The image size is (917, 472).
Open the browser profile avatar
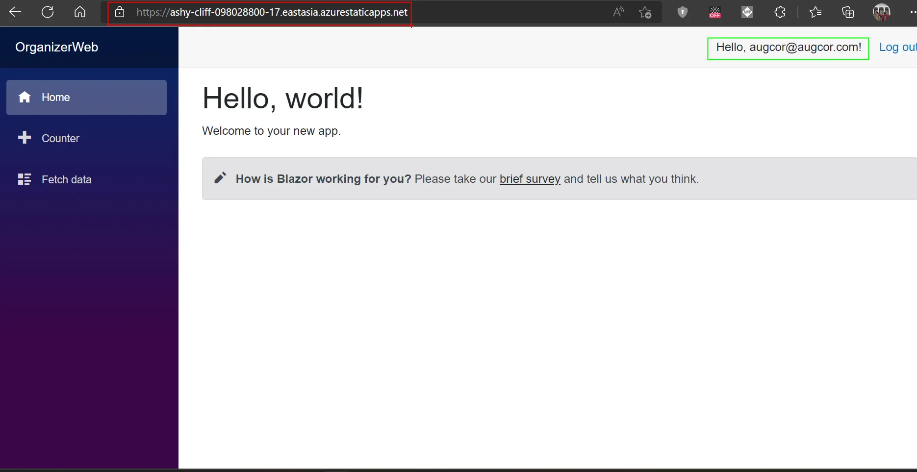tap(881, 12)
